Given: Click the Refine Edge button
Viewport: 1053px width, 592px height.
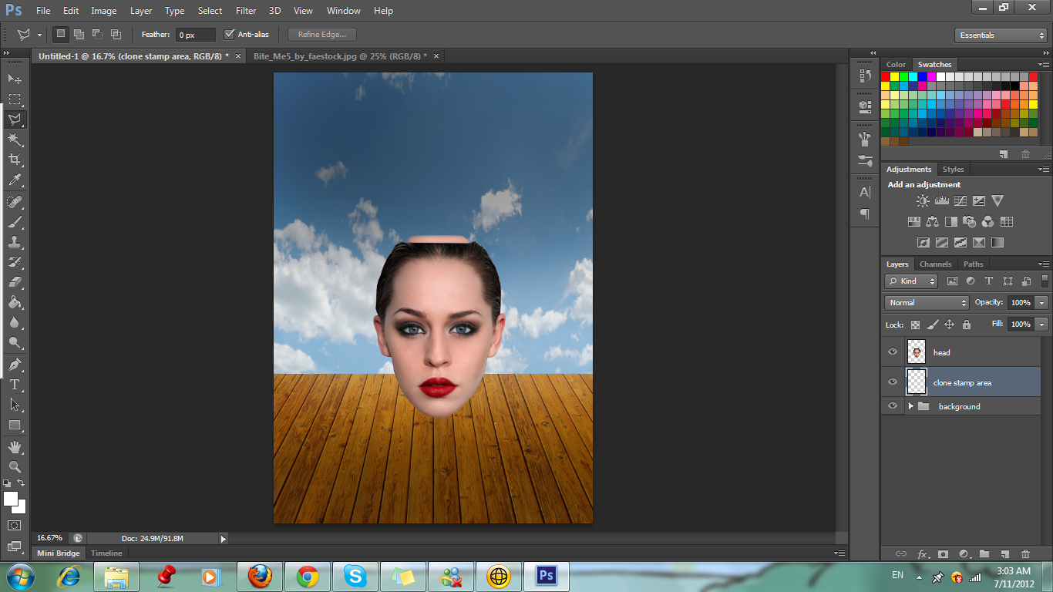Looking at the screenshot, I should (321, 34).
